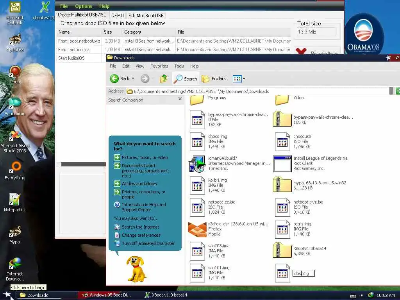Select XBootv1.0beta14 zip archive icon
The width and height of the screenshot is (400, 300).
(282, 250)
